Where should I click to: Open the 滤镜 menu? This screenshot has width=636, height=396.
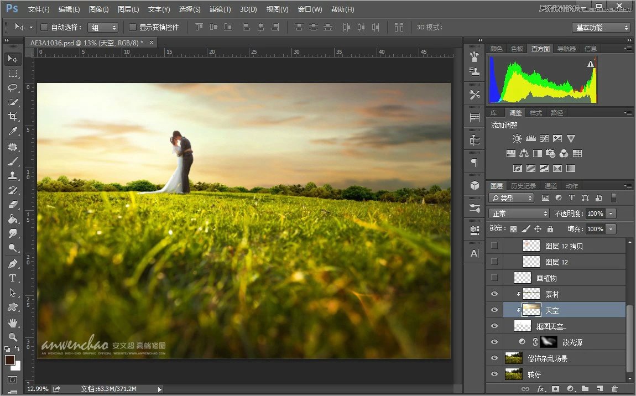pyautogui.click(x=219, y=9)
